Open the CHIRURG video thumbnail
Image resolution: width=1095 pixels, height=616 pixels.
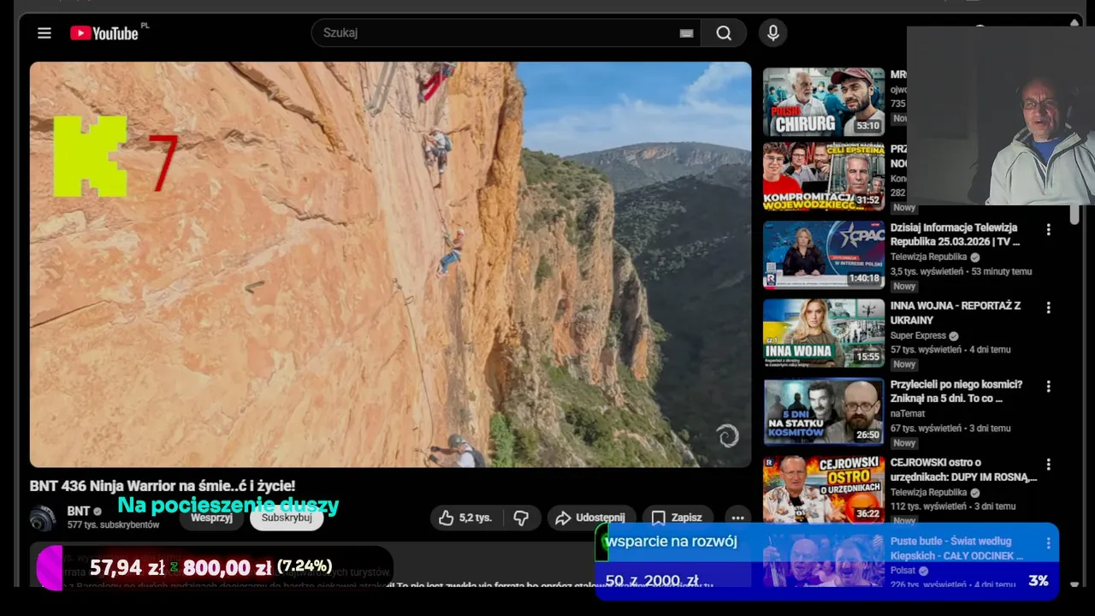click(824, 102)
